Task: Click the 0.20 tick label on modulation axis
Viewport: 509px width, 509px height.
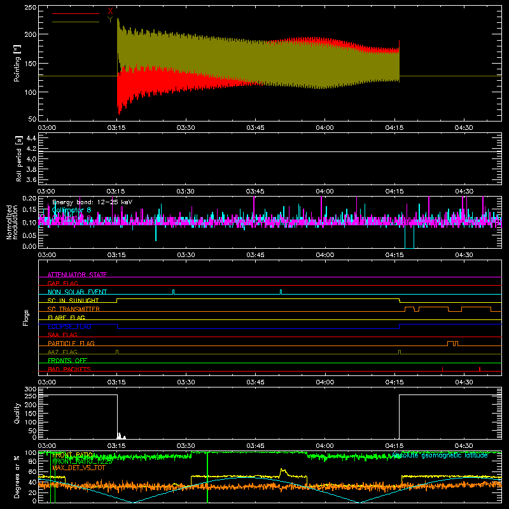Action: click(29, 198)
